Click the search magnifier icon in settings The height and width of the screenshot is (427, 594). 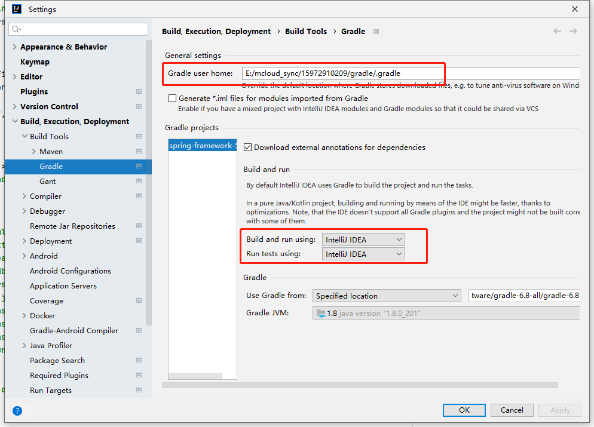tap(16, 29)
